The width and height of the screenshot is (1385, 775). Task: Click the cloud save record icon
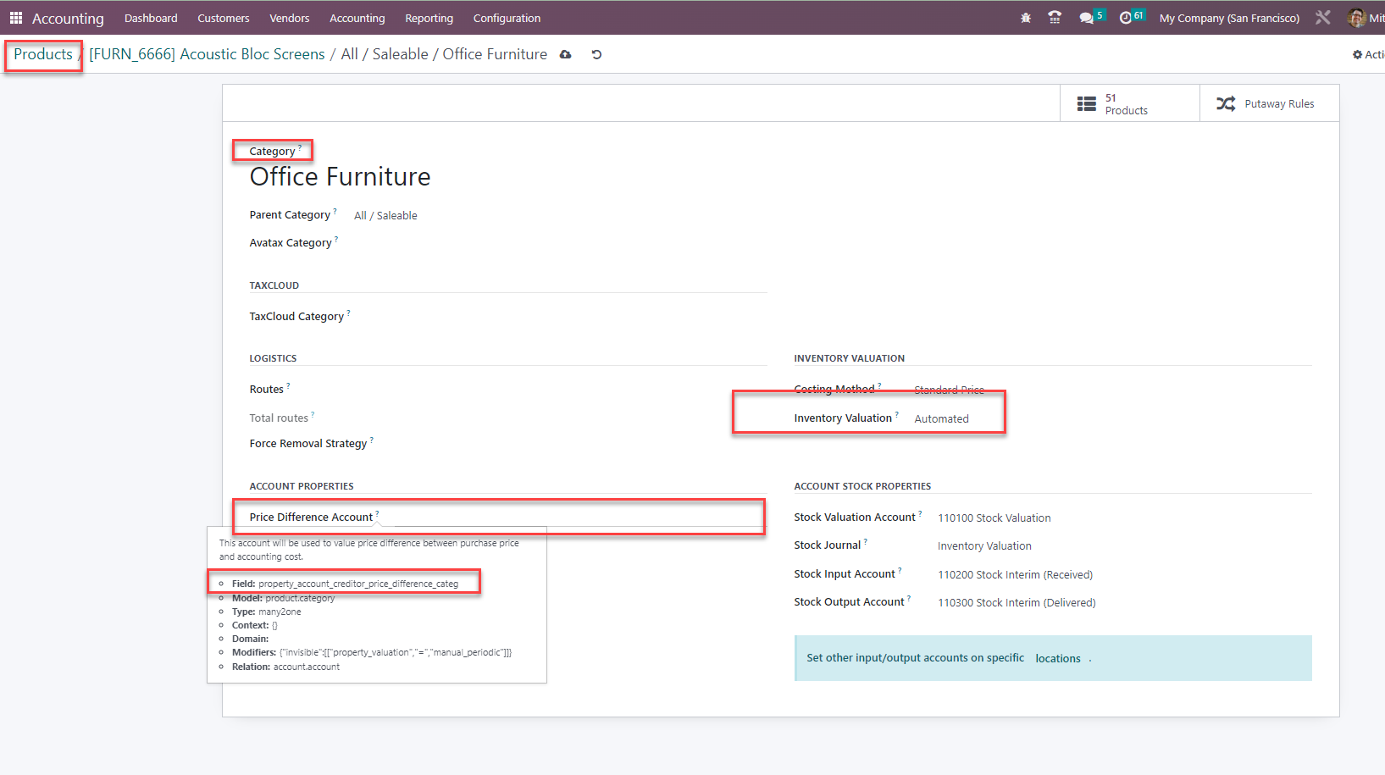[x=566, y=54]
